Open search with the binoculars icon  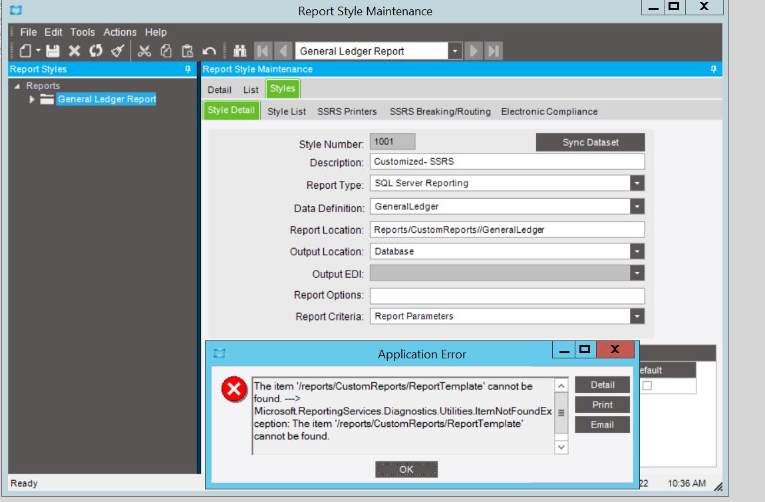239,51
